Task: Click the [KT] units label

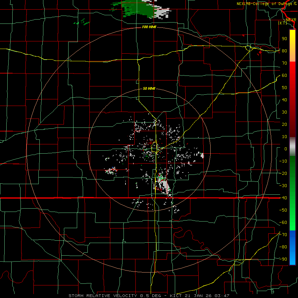Action: [x=283, y=23]
